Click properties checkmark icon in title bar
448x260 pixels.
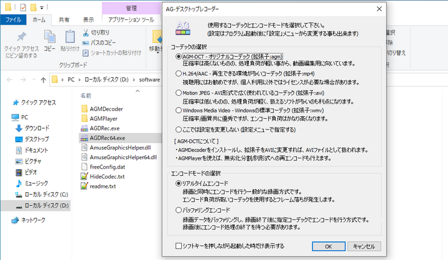[x=23, y=8]
